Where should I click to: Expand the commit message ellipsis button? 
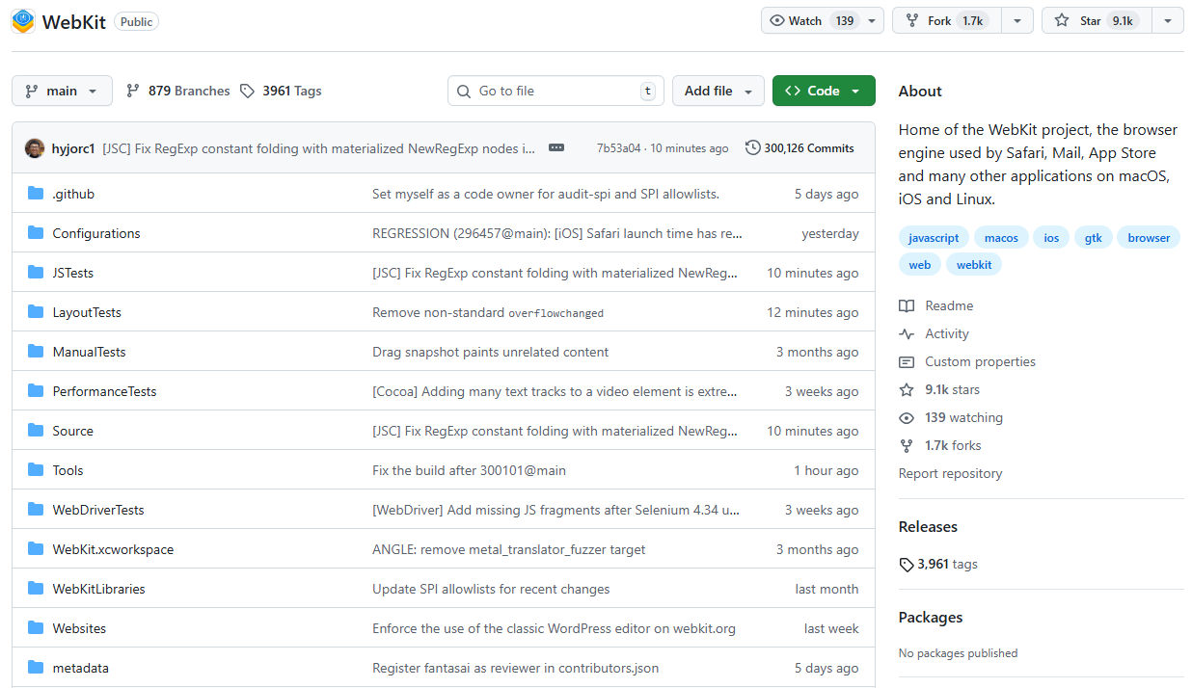tap(556, 147)
